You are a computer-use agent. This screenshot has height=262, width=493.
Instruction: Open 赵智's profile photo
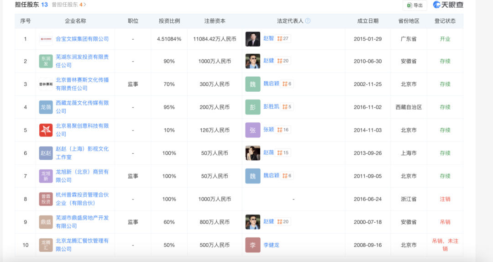(x=252, y=39)
